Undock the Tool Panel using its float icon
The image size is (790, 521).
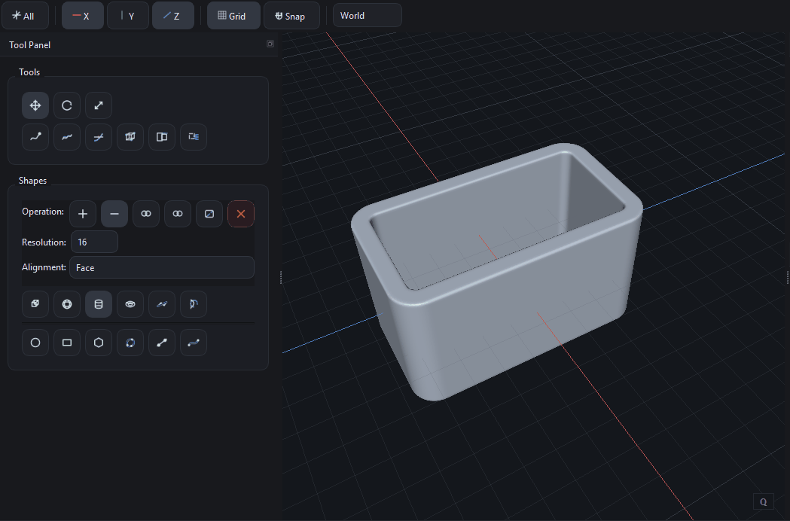(x=270, y=44)
